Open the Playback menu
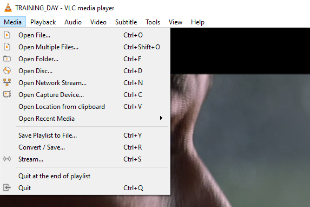The width and height of the screenshot is (310, 207). pyautogui.click(x=43, y=22)
